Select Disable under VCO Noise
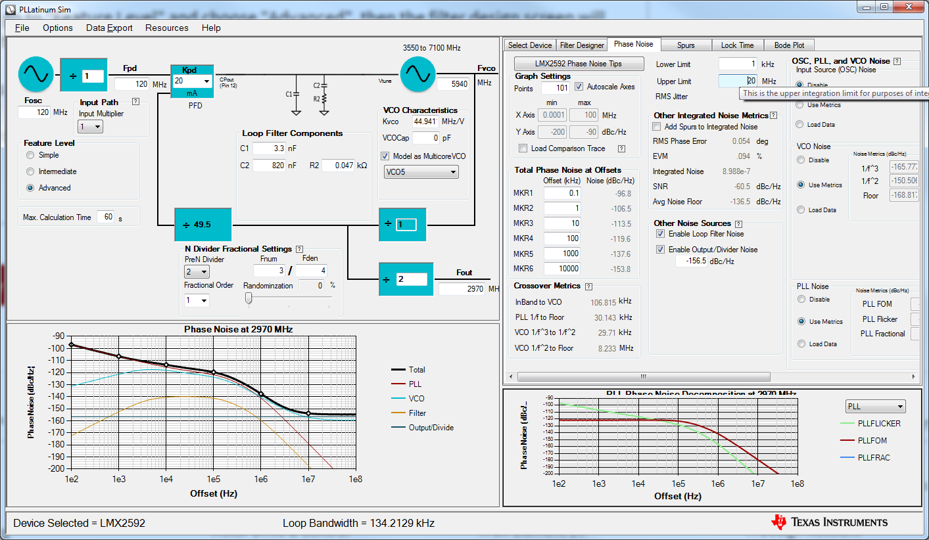The height and width of the screenshot is (540, 929). [800, 160]
